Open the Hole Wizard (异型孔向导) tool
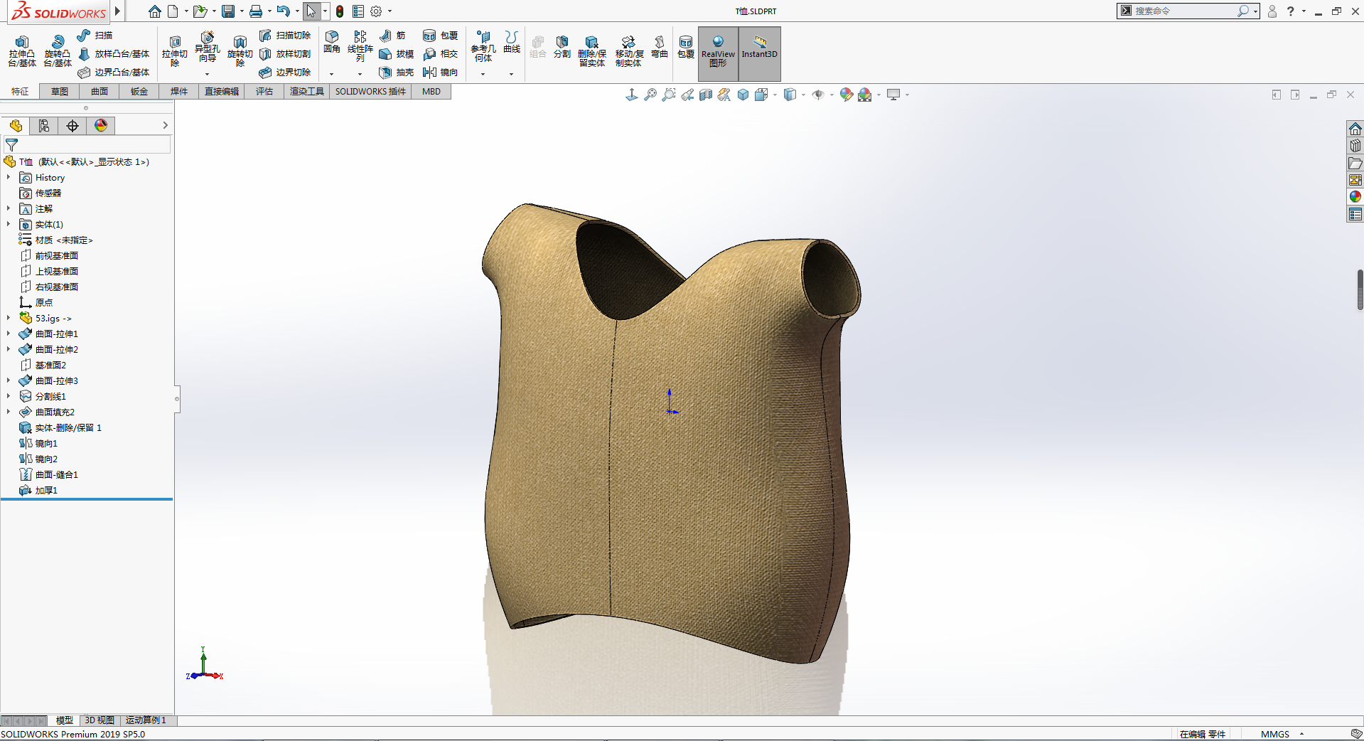 coord(207,47)
